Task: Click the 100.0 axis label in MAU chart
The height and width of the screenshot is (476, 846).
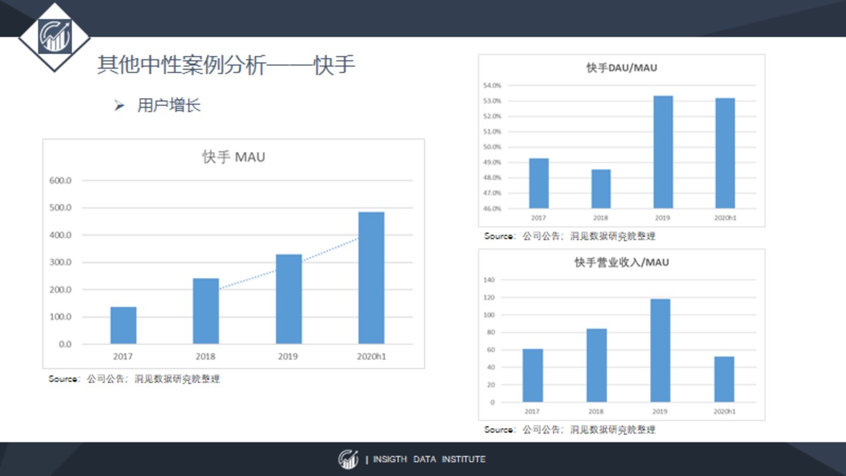Action: pos(60,317)
